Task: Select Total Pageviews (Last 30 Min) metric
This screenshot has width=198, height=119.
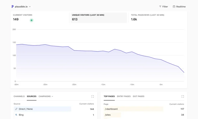Action: click(x=158, y=18)
